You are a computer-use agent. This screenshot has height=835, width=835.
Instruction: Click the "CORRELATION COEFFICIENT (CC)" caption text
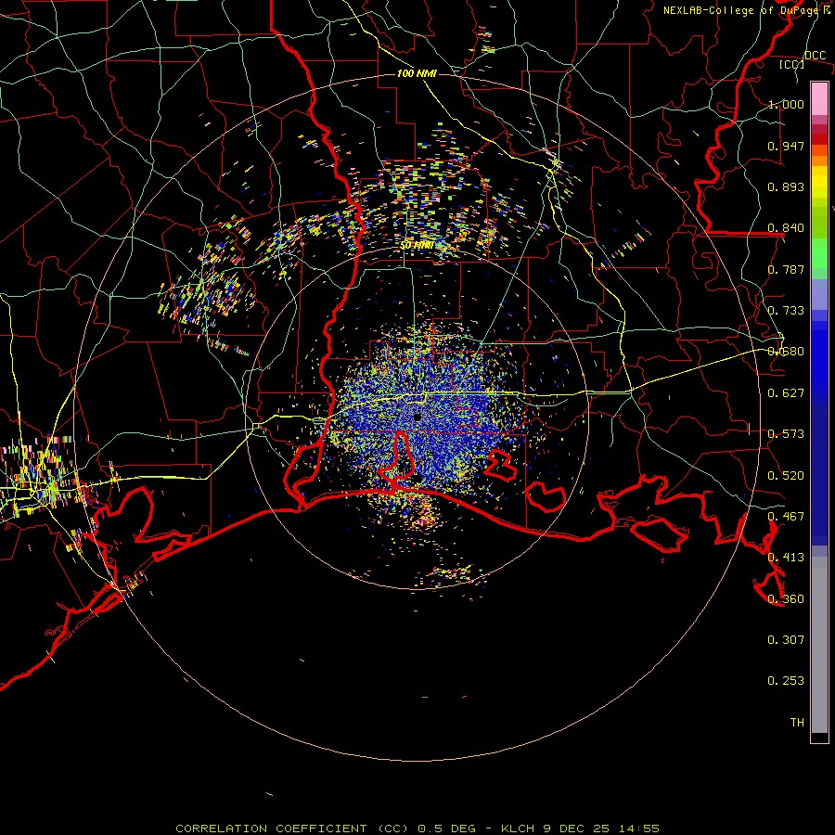click(x=292, y=829)
